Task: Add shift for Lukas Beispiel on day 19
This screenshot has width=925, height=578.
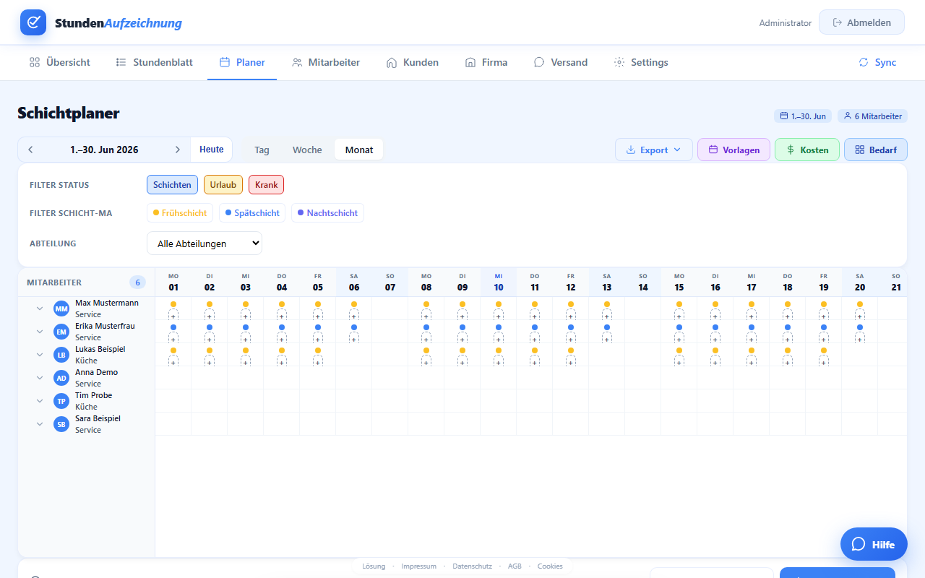Action: pyautogui.click(x=824, y=362)
